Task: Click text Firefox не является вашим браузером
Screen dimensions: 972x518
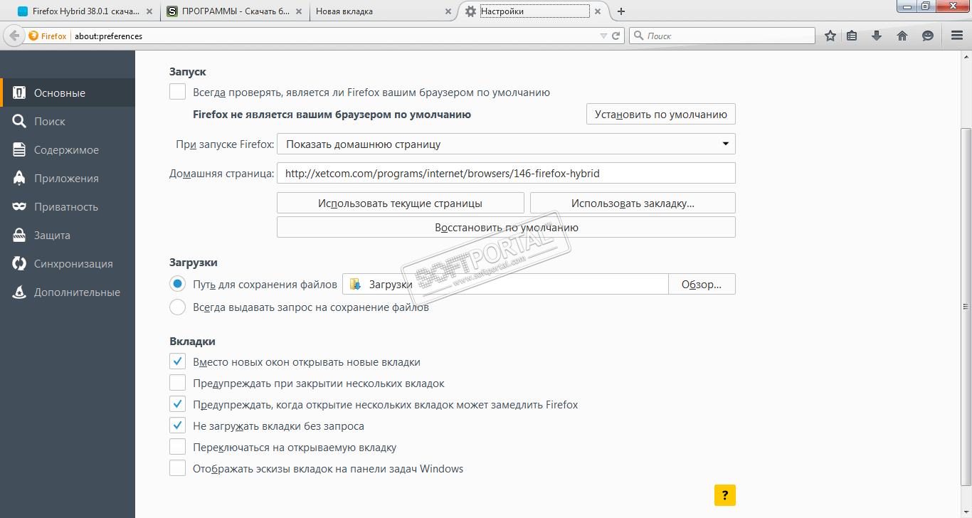Action: 332,114
